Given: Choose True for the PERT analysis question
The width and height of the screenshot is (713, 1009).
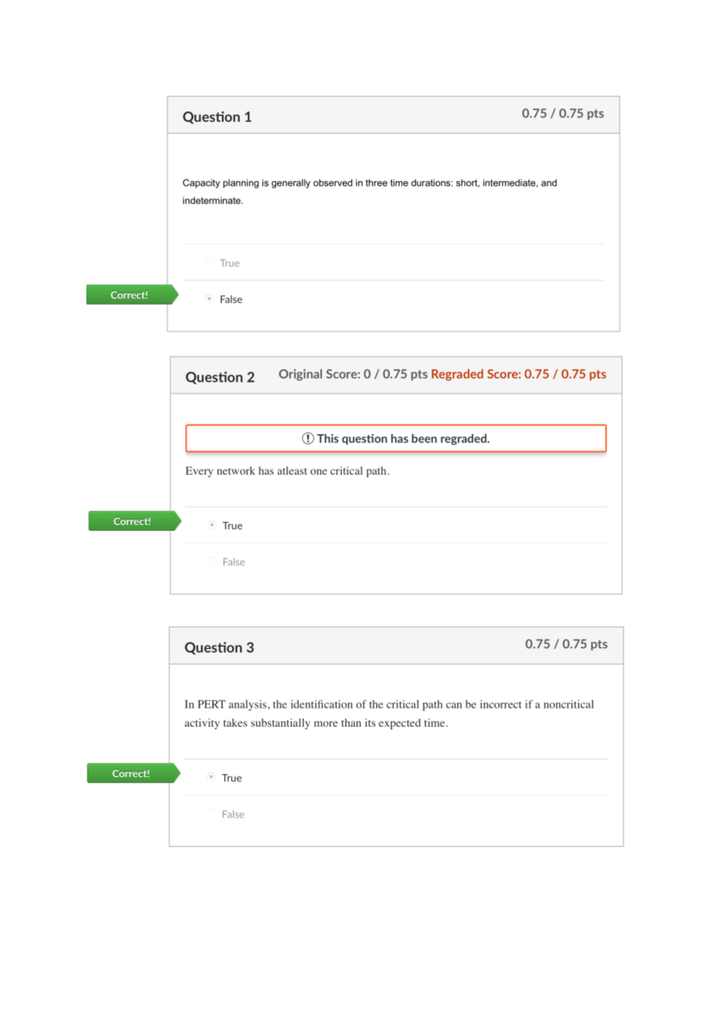Looking at the screenshot, I should click(211, 777).
